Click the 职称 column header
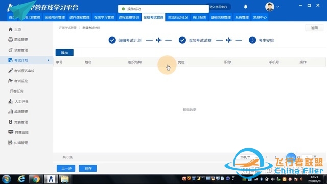This screenshot has height=184, width=327. pyautogui.click(x=227, y=62)
